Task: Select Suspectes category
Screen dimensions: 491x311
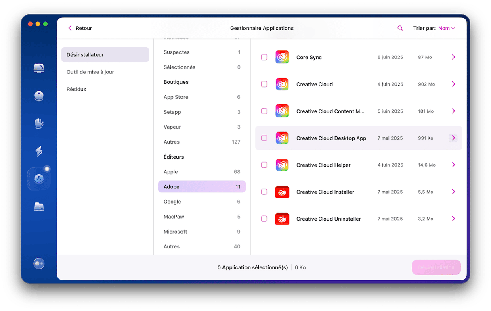Action: click(202, 52)
